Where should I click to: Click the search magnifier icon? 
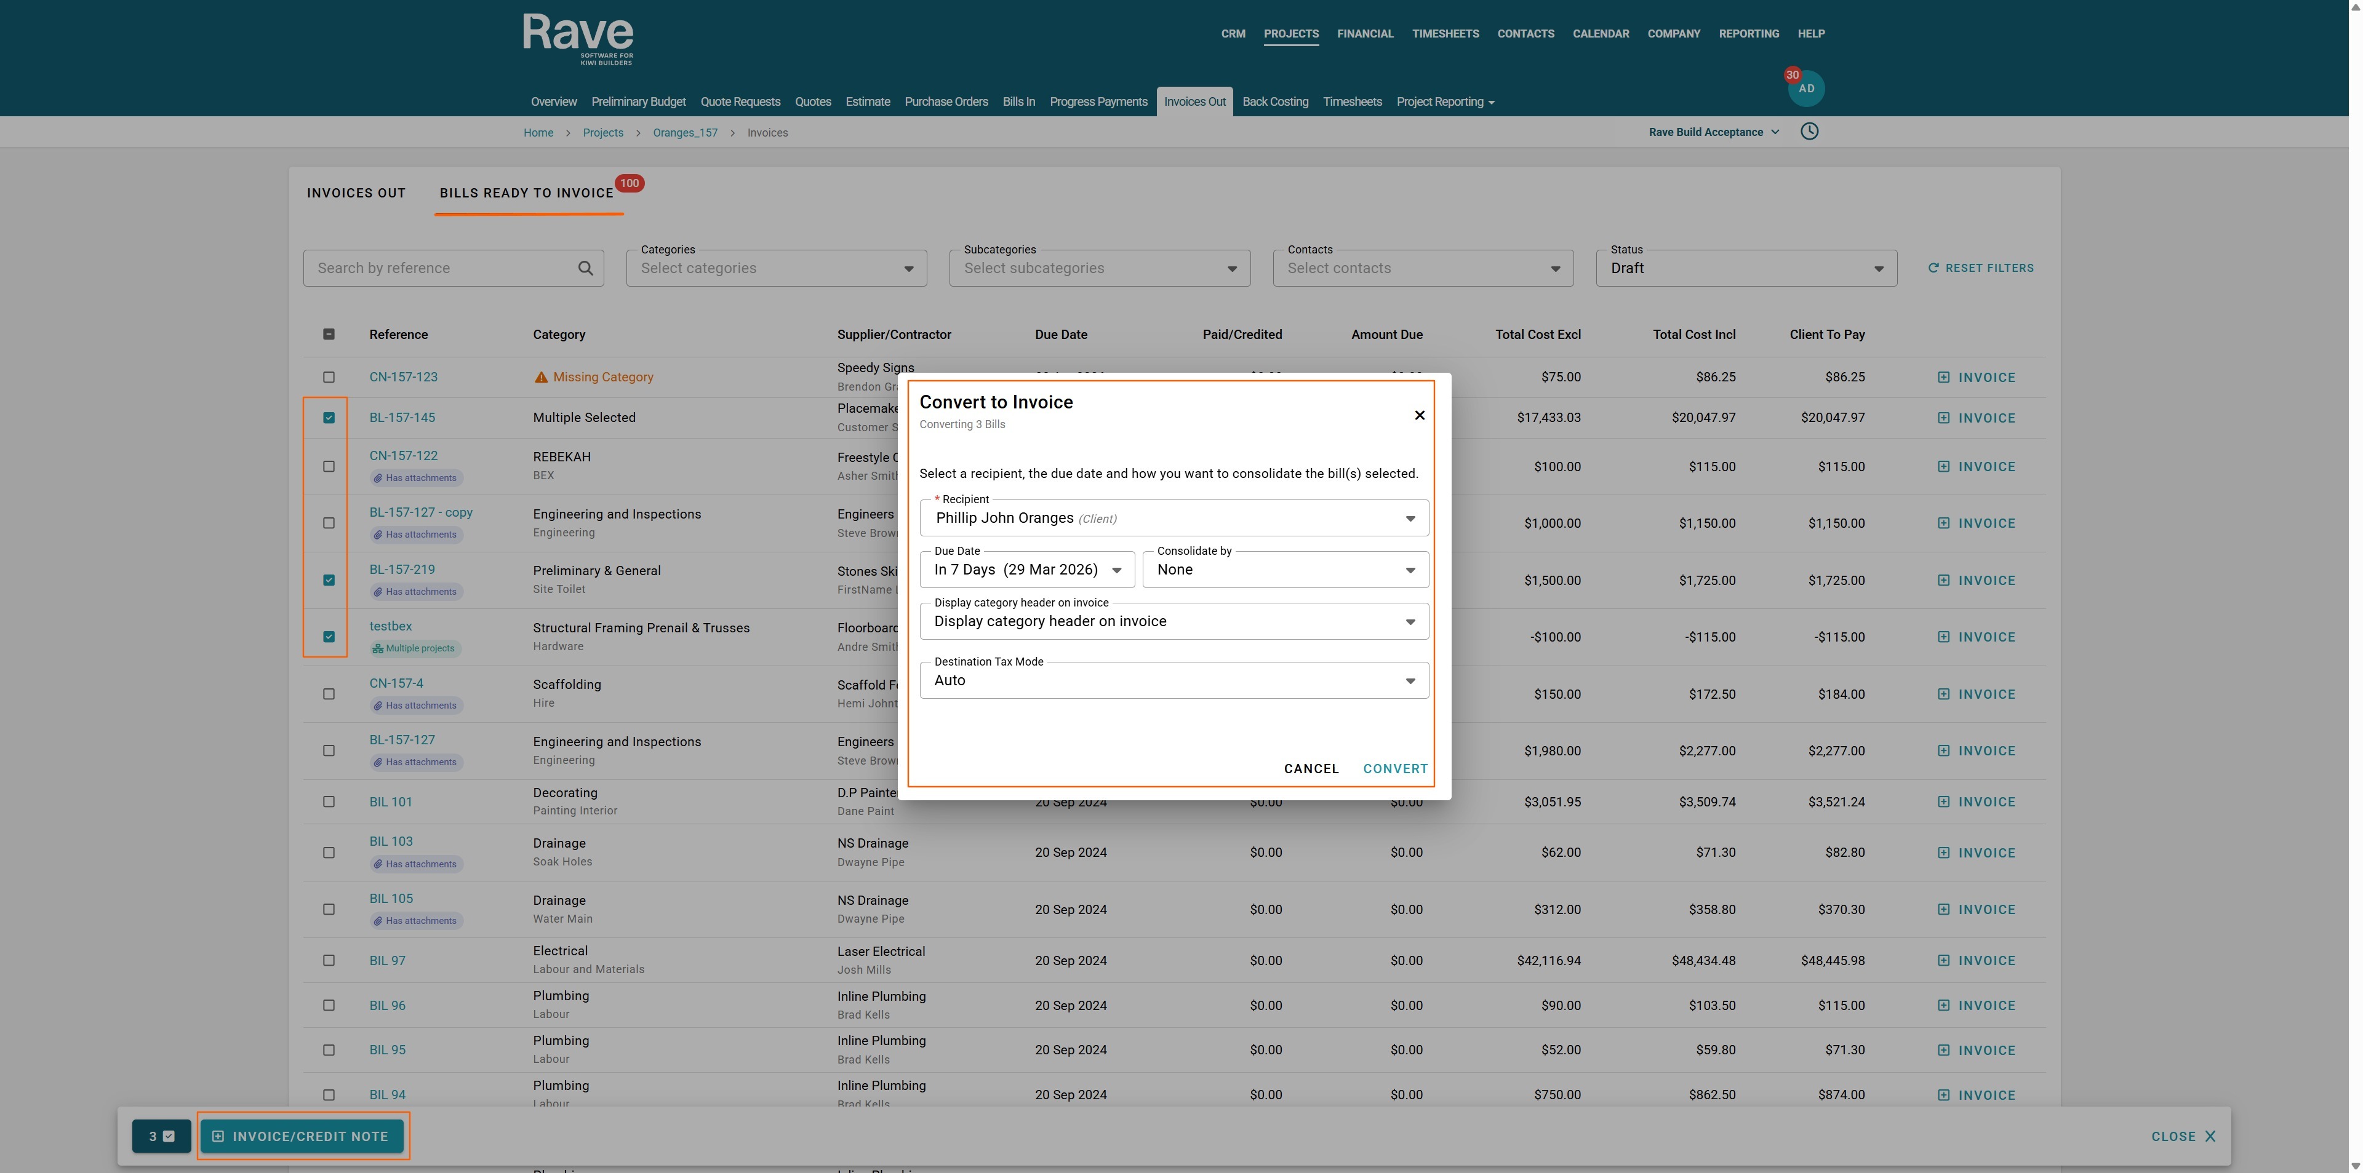[x=585, y=268]
